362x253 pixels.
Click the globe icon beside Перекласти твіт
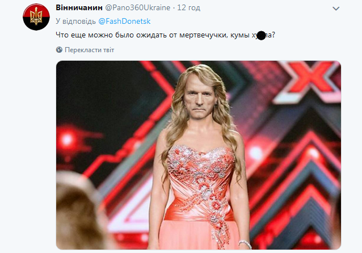click(x=59, y=50)
